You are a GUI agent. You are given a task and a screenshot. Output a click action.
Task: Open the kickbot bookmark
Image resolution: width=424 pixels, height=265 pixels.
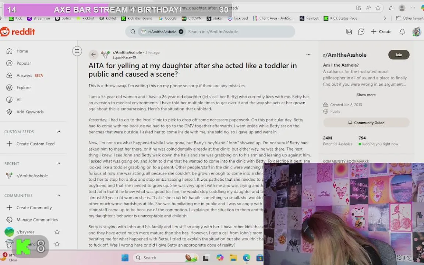click(85, 18)
